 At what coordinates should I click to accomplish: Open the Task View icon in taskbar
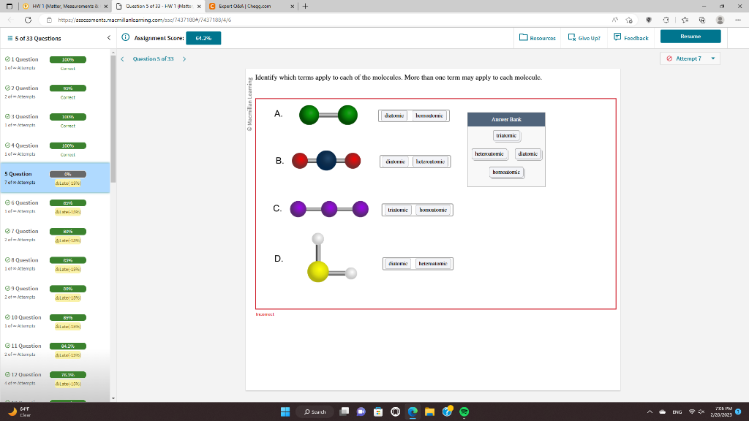click(344, 411)
